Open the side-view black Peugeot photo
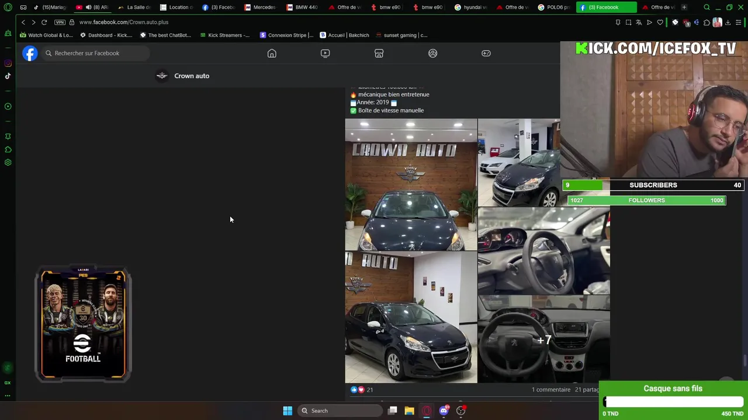 (x=411, y=317)
